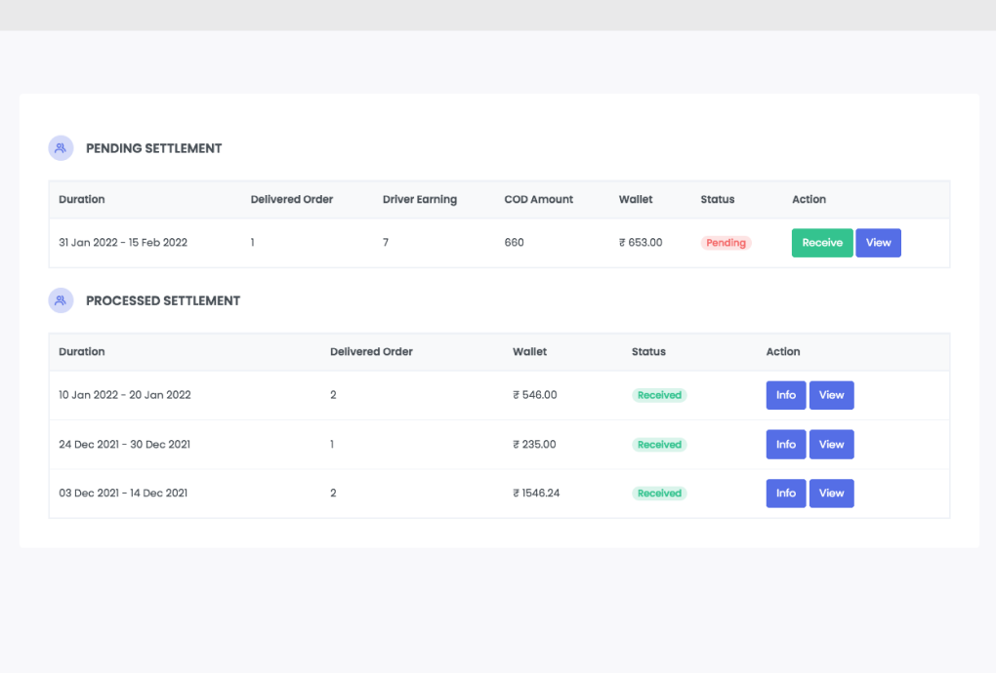Click Wallet header in processed table
997x673 pixels.
pos(529,352)
